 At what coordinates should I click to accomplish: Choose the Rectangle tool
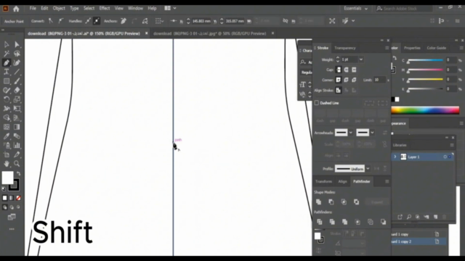click(7, 81)
